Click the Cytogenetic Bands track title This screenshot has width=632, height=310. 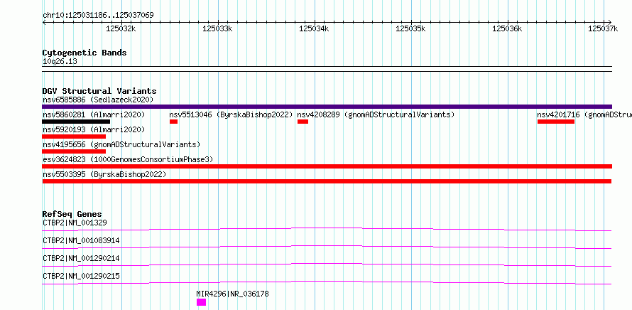pos(85,53)
